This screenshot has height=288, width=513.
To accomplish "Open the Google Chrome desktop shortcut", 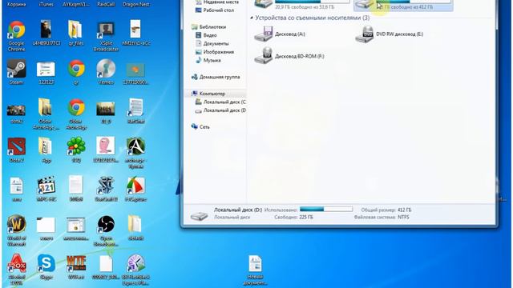I will click(16, 35).
